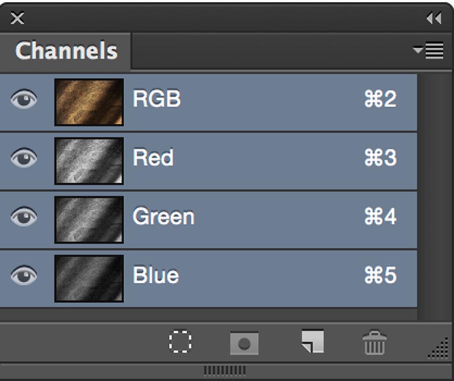Click the RGB composite thumbnail
The width and height of the screenshot is (454, 381).
89,102
